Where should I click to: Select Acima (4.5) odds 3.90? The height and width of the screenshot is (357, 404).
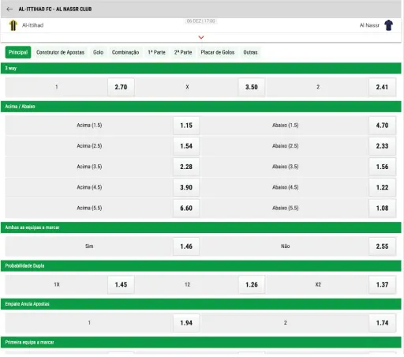(x=186, y=187)
